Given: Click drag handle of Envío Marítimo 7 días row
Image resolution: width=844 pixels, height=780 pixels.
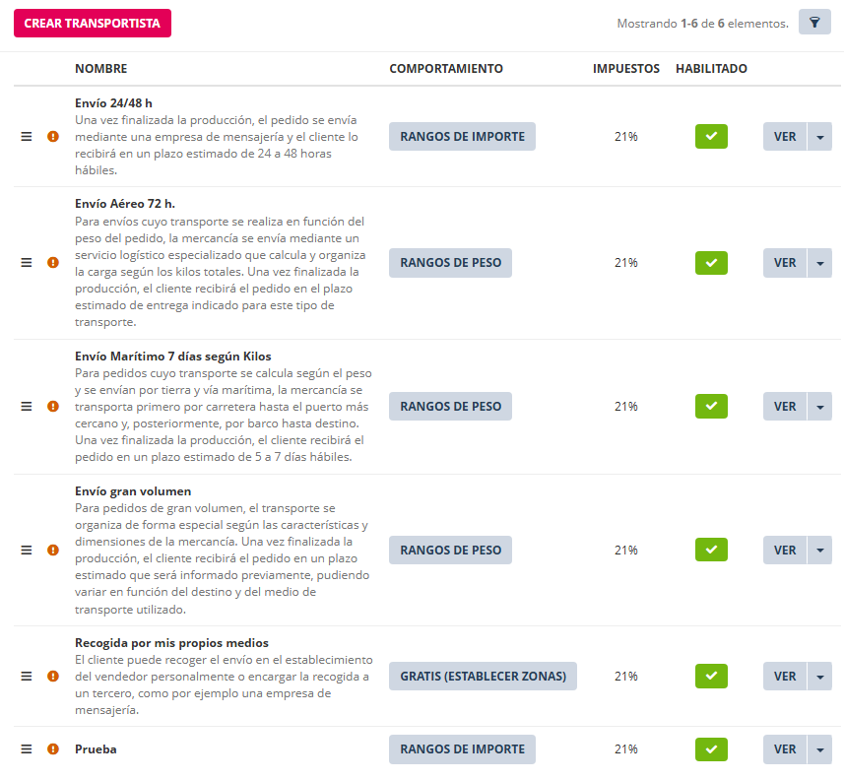Looking at the screenshot, I should 27,407.
